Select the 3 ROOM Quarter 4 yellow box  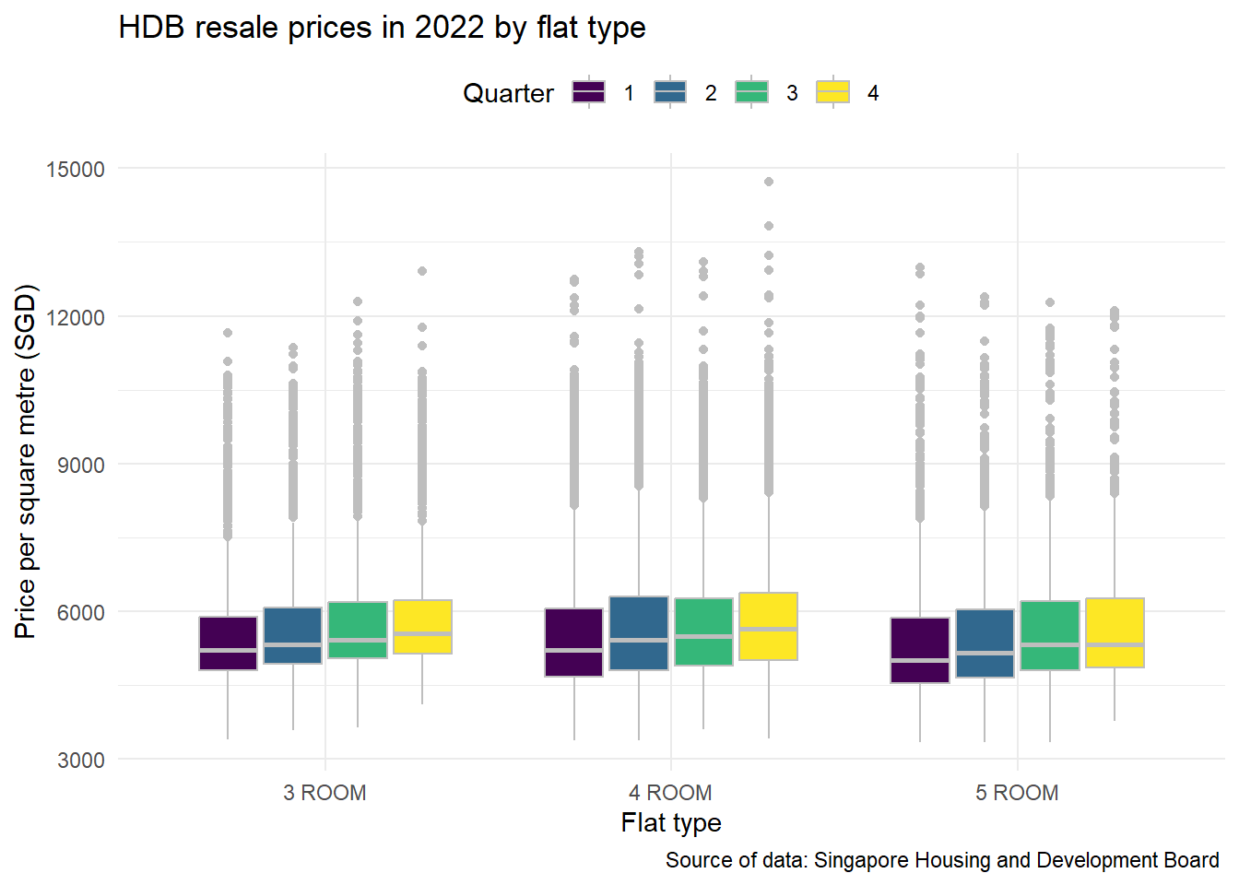click(422, 627)
